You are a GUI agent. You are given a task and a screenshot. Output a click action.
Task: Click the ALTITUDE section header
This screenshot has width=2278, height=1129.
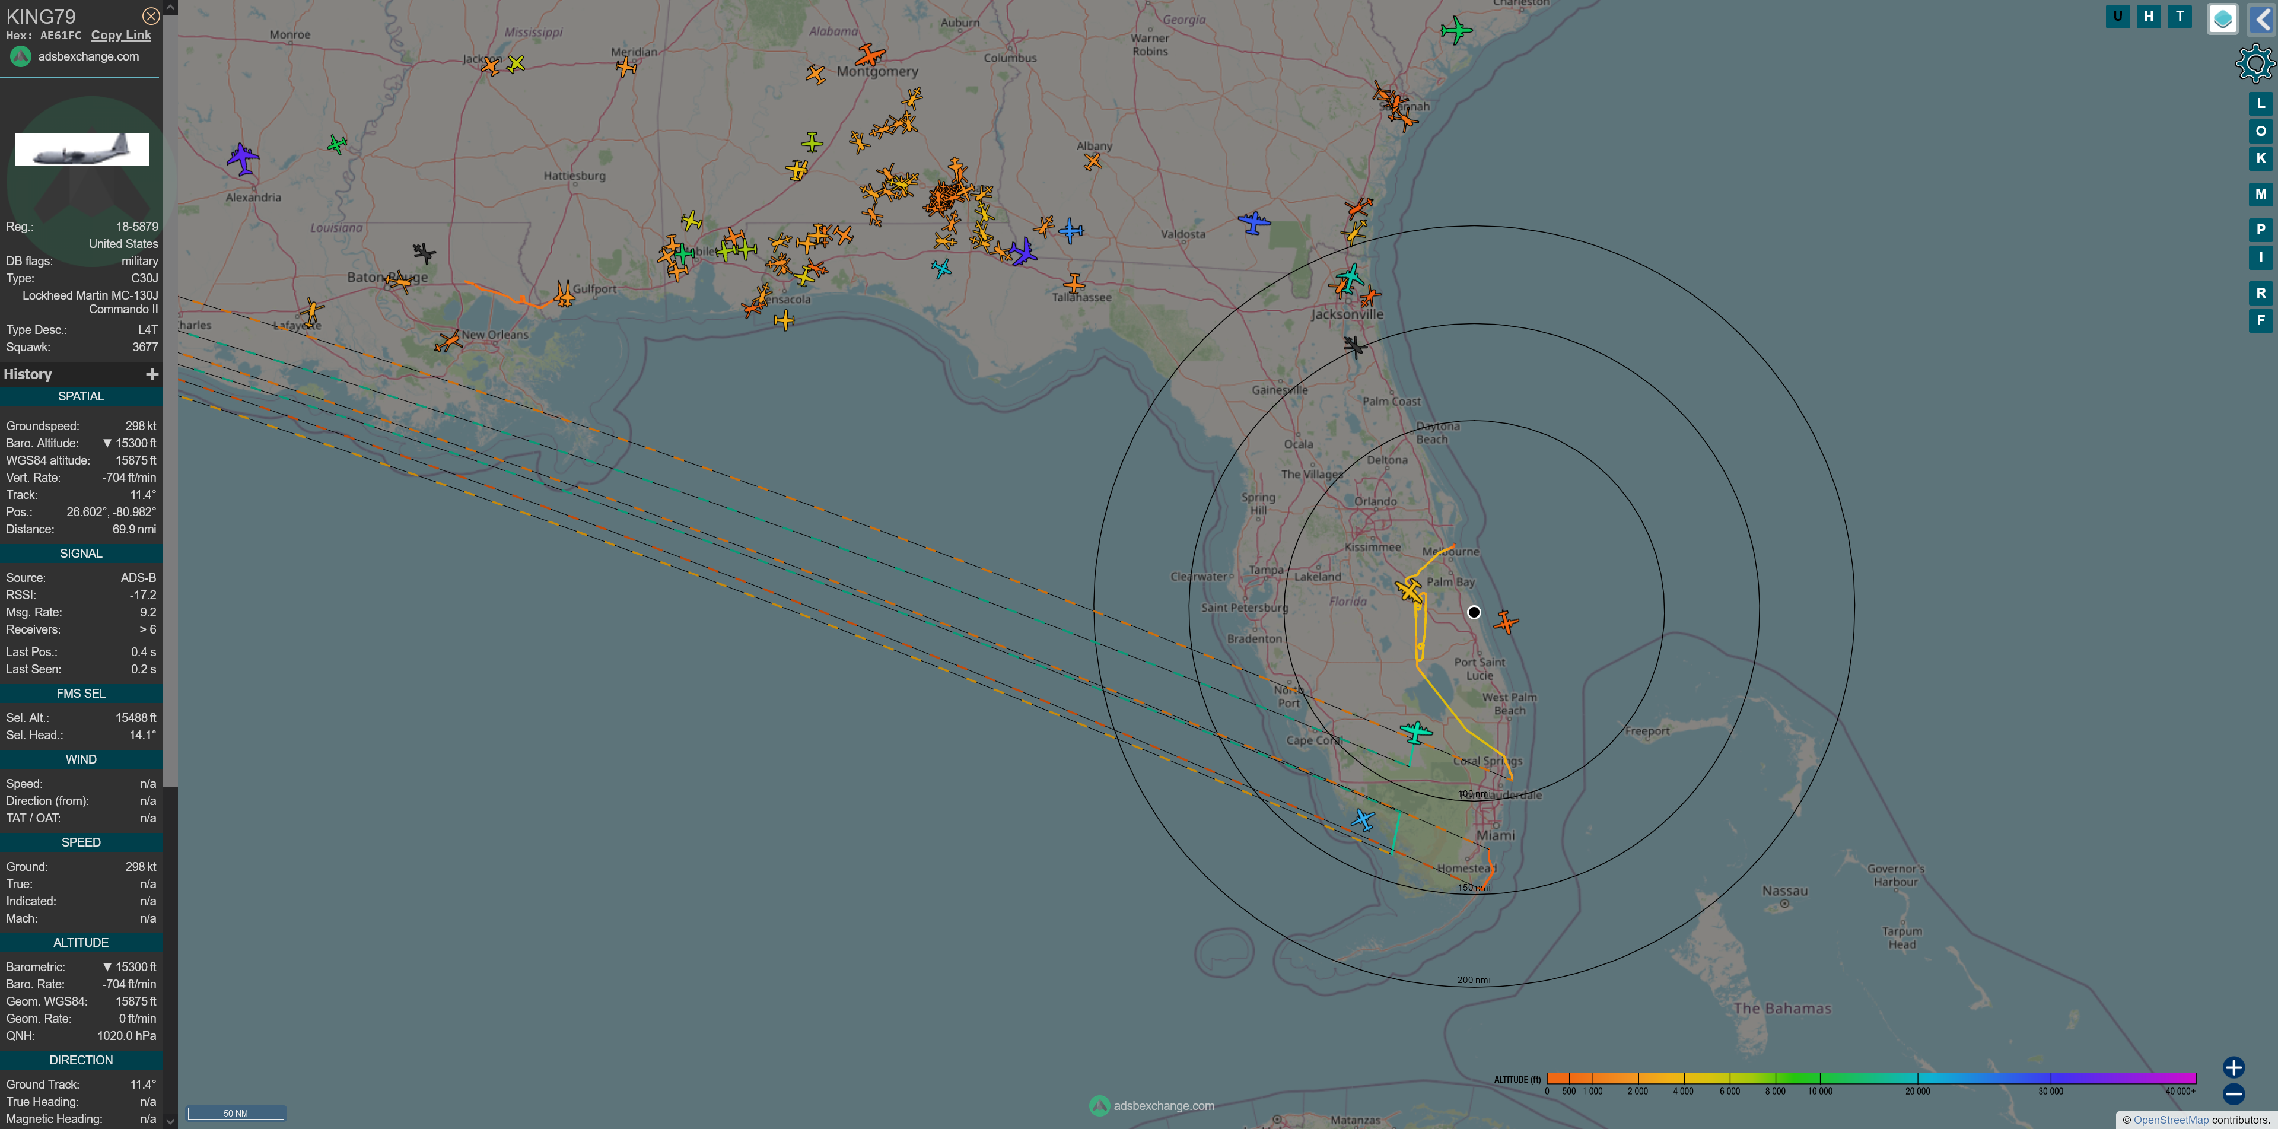coord(81,943)
